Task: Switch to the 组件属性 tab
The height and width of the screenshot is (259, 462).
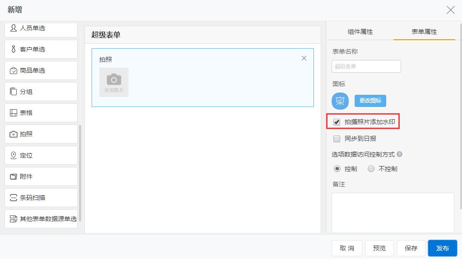Action: point(360,32)
